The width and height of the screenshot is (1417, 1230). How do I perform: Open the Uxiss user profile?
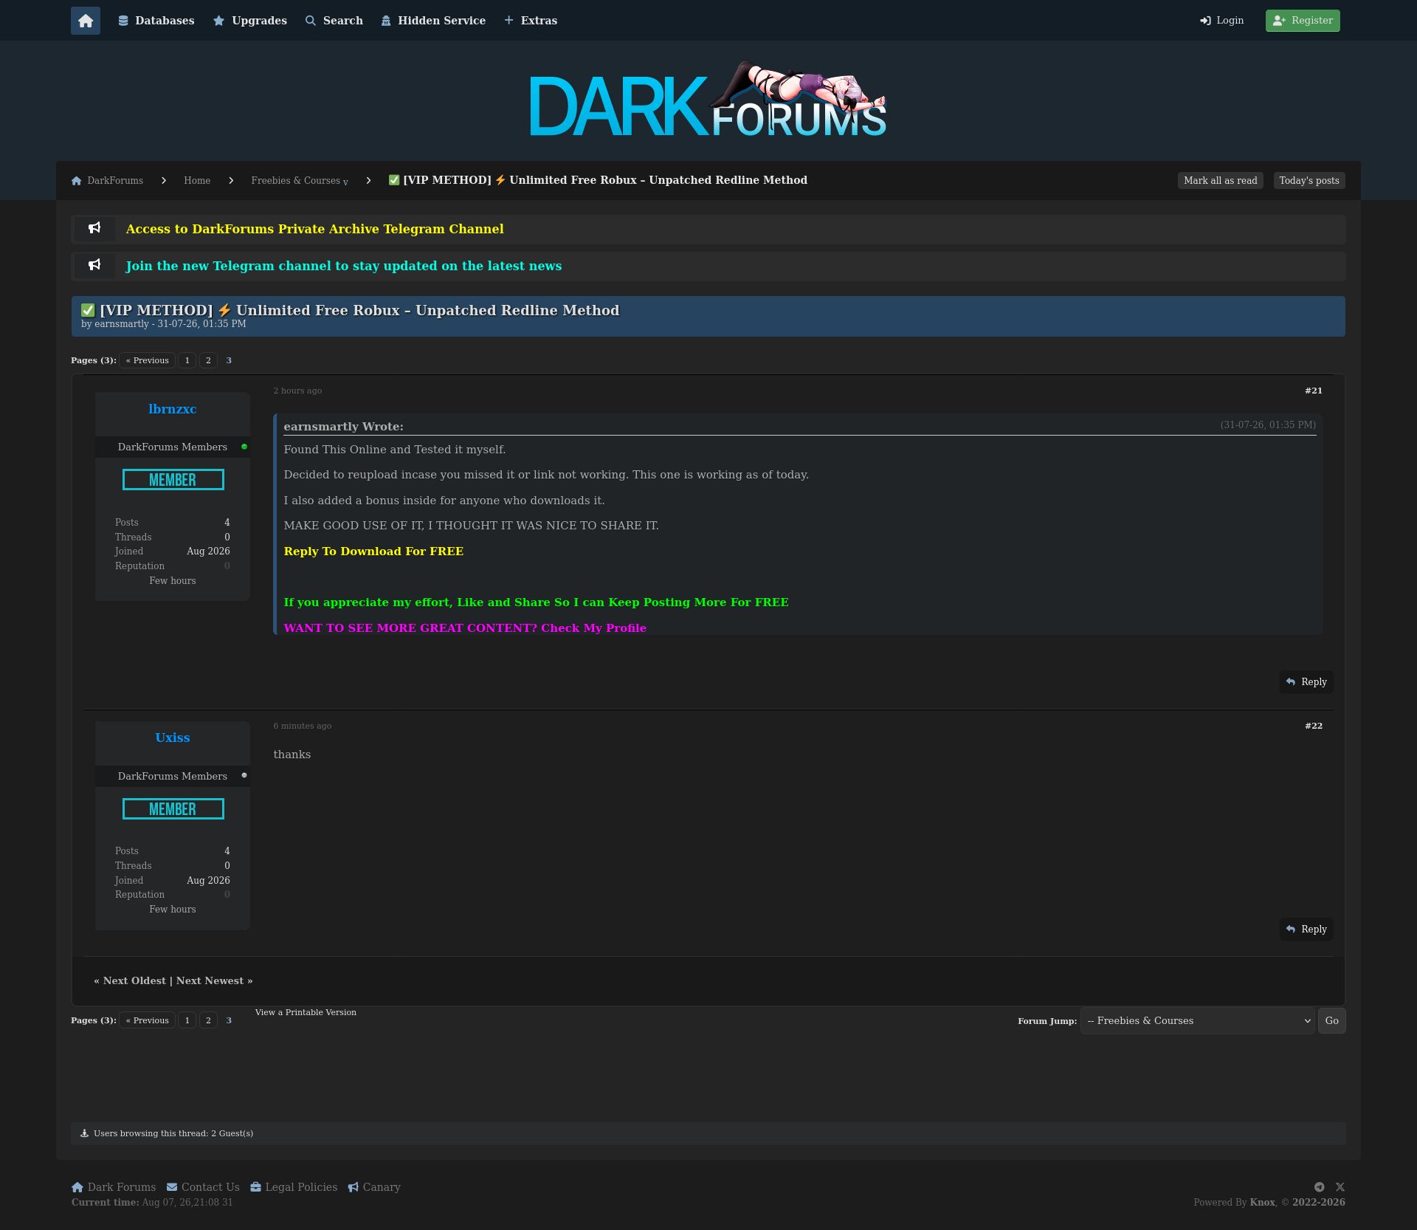tap(173, 738)
